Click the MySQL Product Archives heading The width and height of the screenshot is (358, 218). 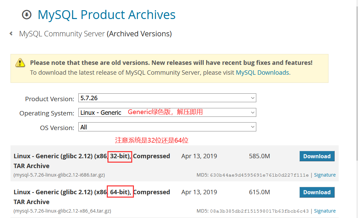point(106,15)
